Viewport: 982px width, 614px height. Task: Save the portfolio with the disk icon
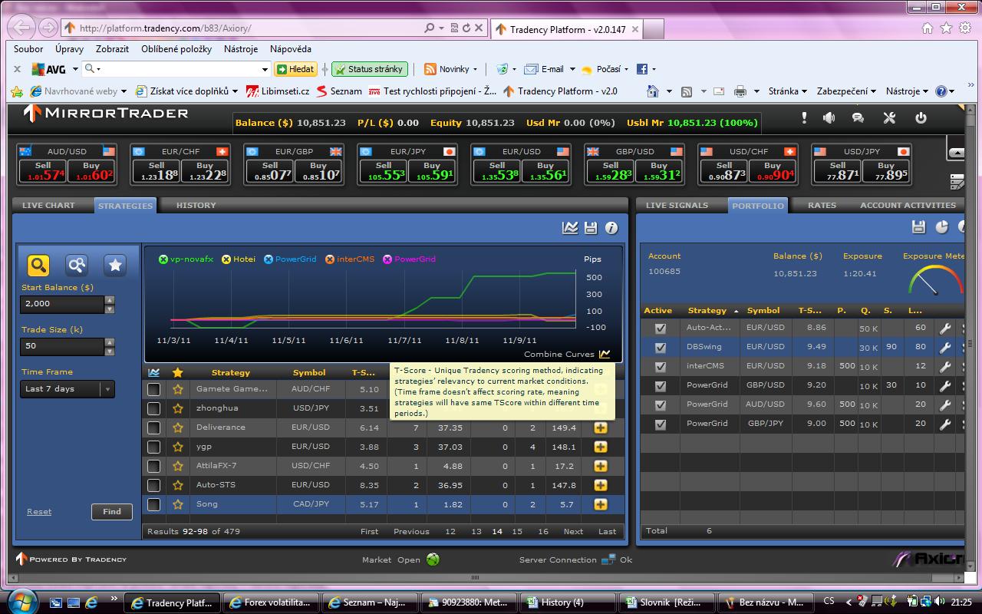coord(918,226)
